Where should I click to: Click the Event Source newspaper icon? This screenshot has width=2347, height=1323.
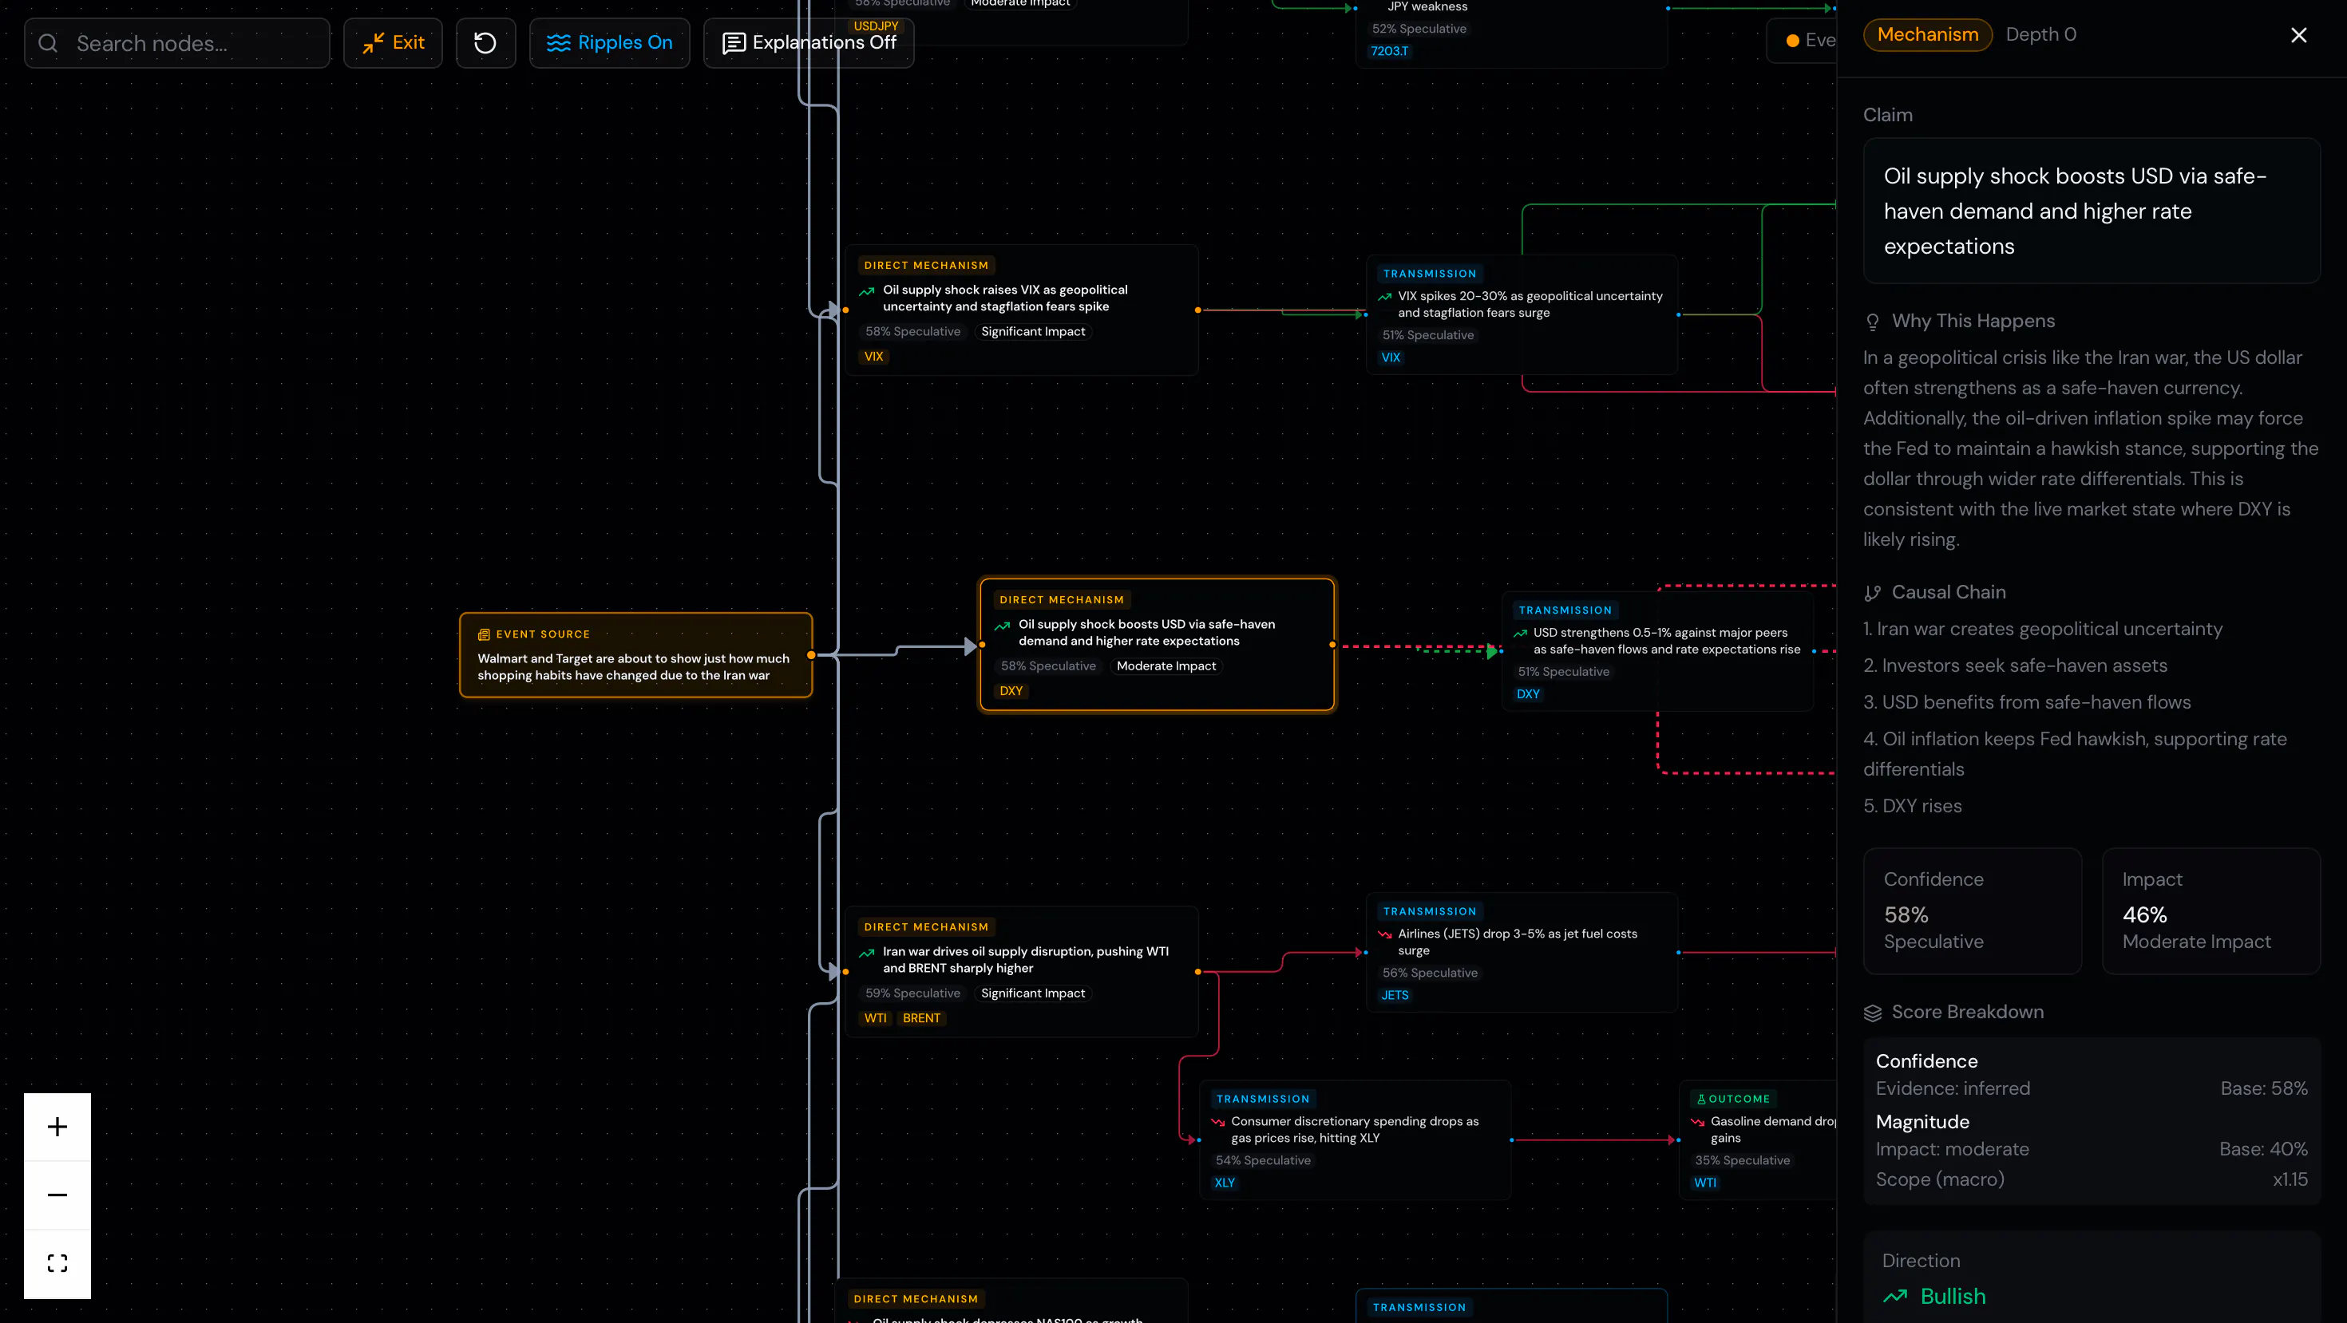[484, 634]
